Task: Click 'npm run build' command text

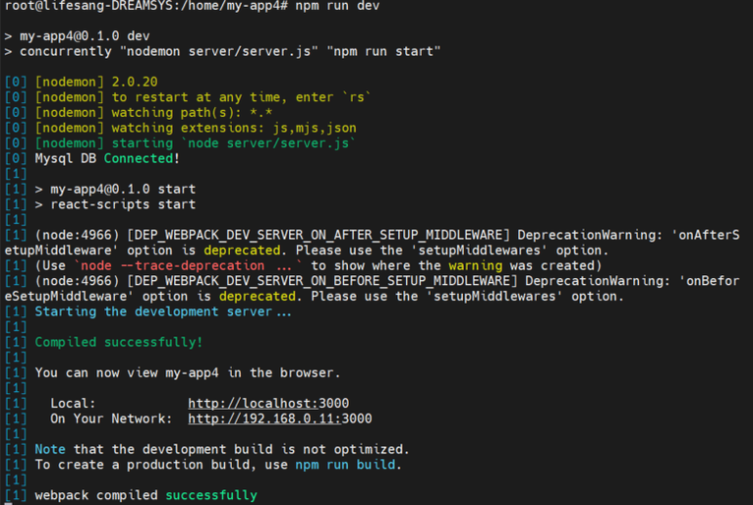Action: click(345, 465)
